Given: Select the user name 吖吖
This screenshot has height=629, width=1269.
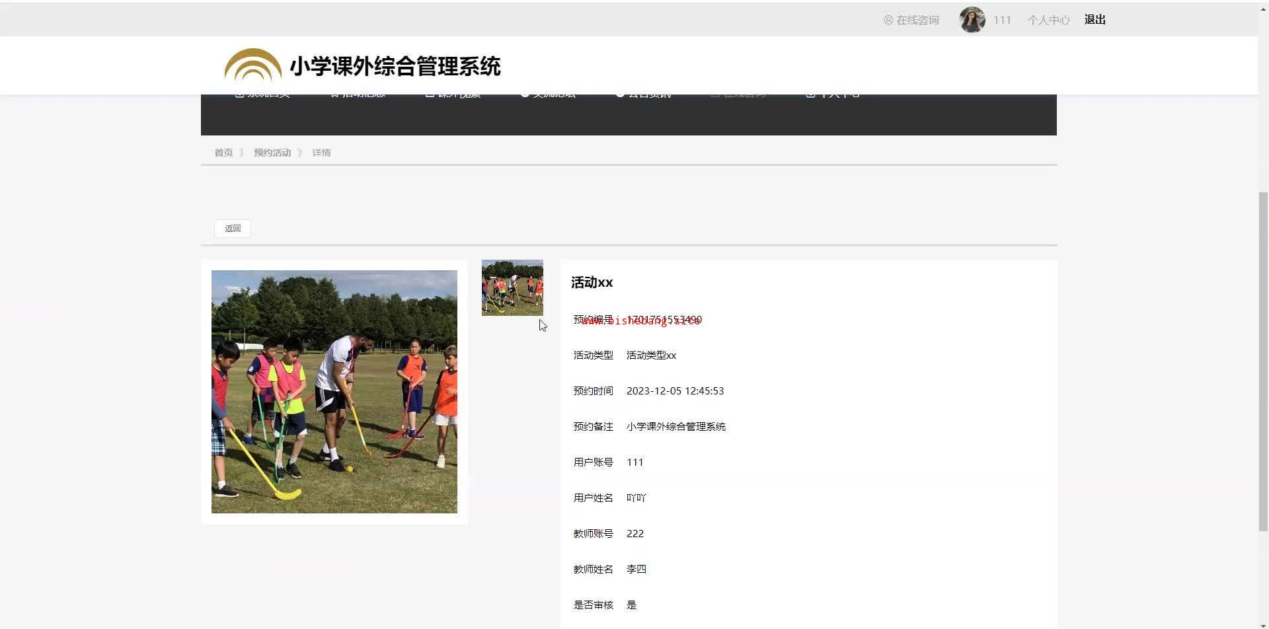Looking at the screenshot, I should tap(636, 498).
